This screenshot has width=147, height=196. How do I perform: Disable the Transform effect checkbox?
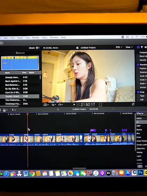click(x=138, y=65)
